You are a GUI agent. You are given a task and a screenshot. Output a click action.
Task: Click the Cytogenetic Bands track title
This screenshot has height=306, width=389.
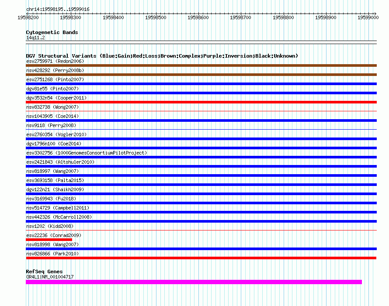coord(52,32)
